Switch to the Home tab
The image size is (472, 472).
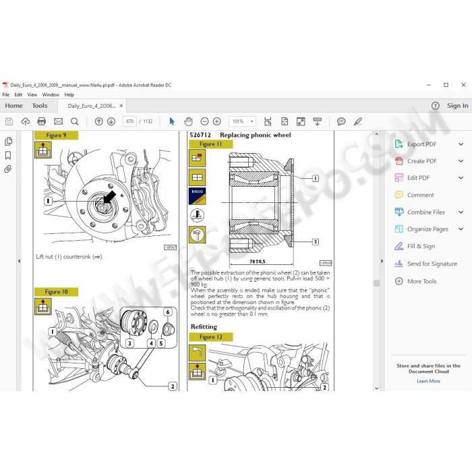(14, 106)
